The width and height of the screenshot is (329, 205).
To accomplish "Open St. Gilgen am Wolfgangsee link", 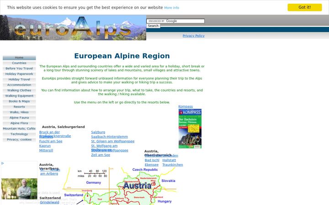I will [x=113, y=141].
